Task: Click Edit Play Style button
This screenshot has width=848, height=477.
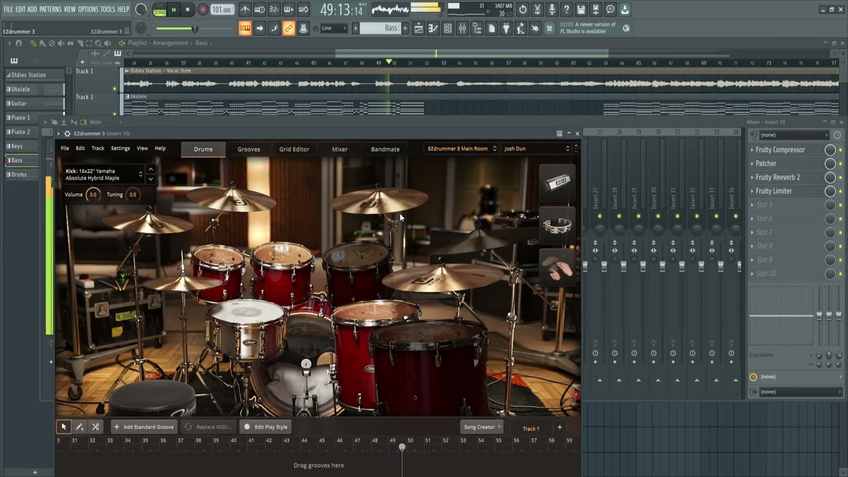Action: (266, 427)
